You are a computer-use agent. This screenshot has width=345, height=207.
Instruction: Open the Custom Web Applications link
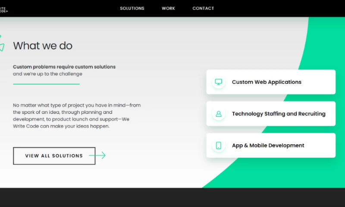pos(267,82)
